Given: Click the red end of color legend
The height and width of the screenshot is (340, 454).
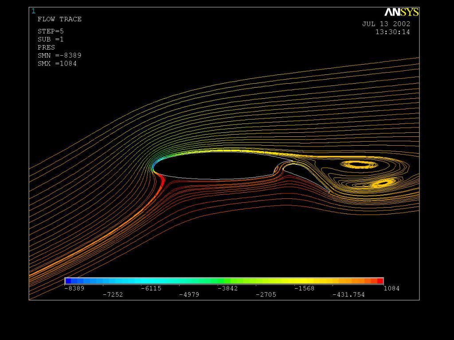Looking at the screenshot, I should click(x=380, y=280).
